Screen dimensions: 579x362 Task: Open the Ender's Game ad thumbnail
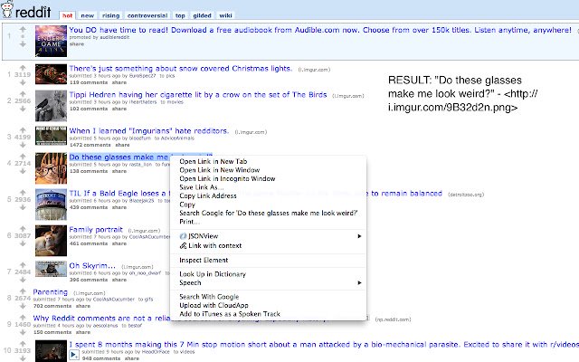point(51,41)
